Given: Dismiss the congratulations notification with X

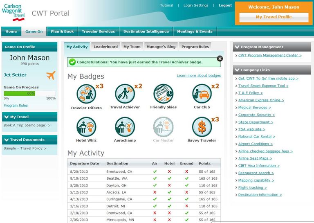Looking at the screenshot, I should [220, 59].
